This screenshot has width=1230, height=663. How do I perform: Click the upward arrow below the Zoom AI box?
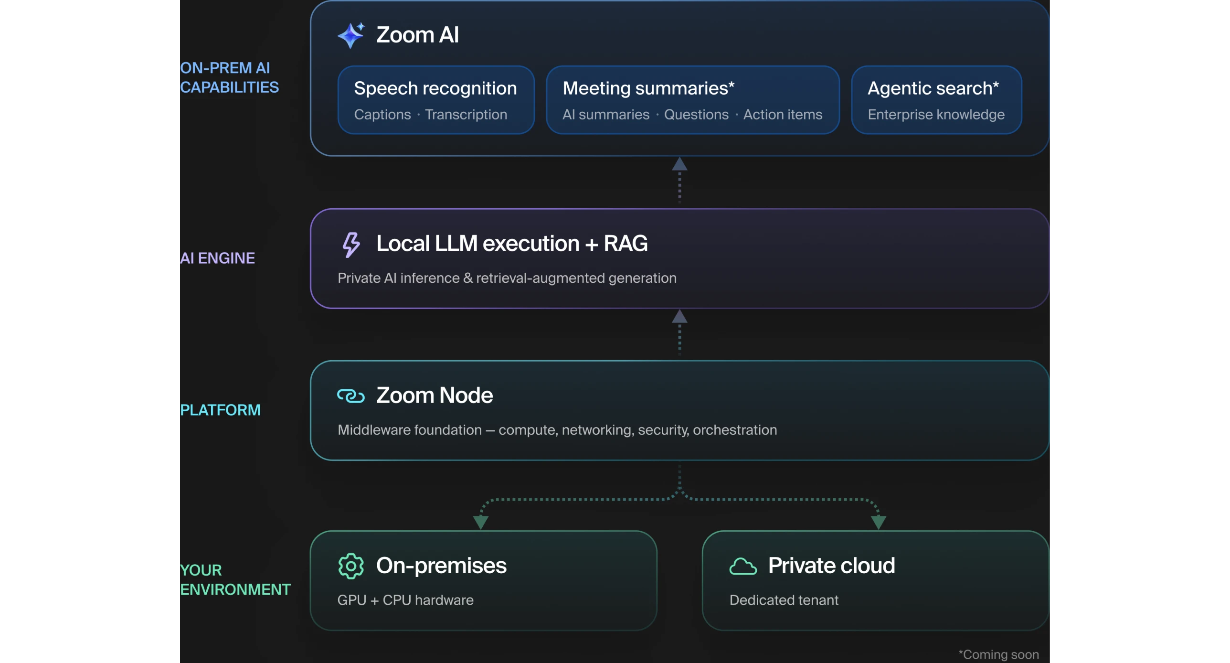(x=679, y=164)
